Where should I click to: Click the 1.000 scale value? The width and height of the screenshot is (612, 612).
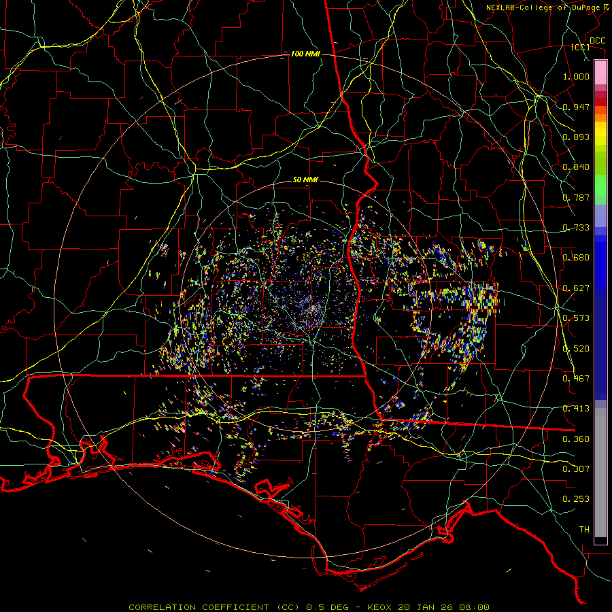(576, 76)
